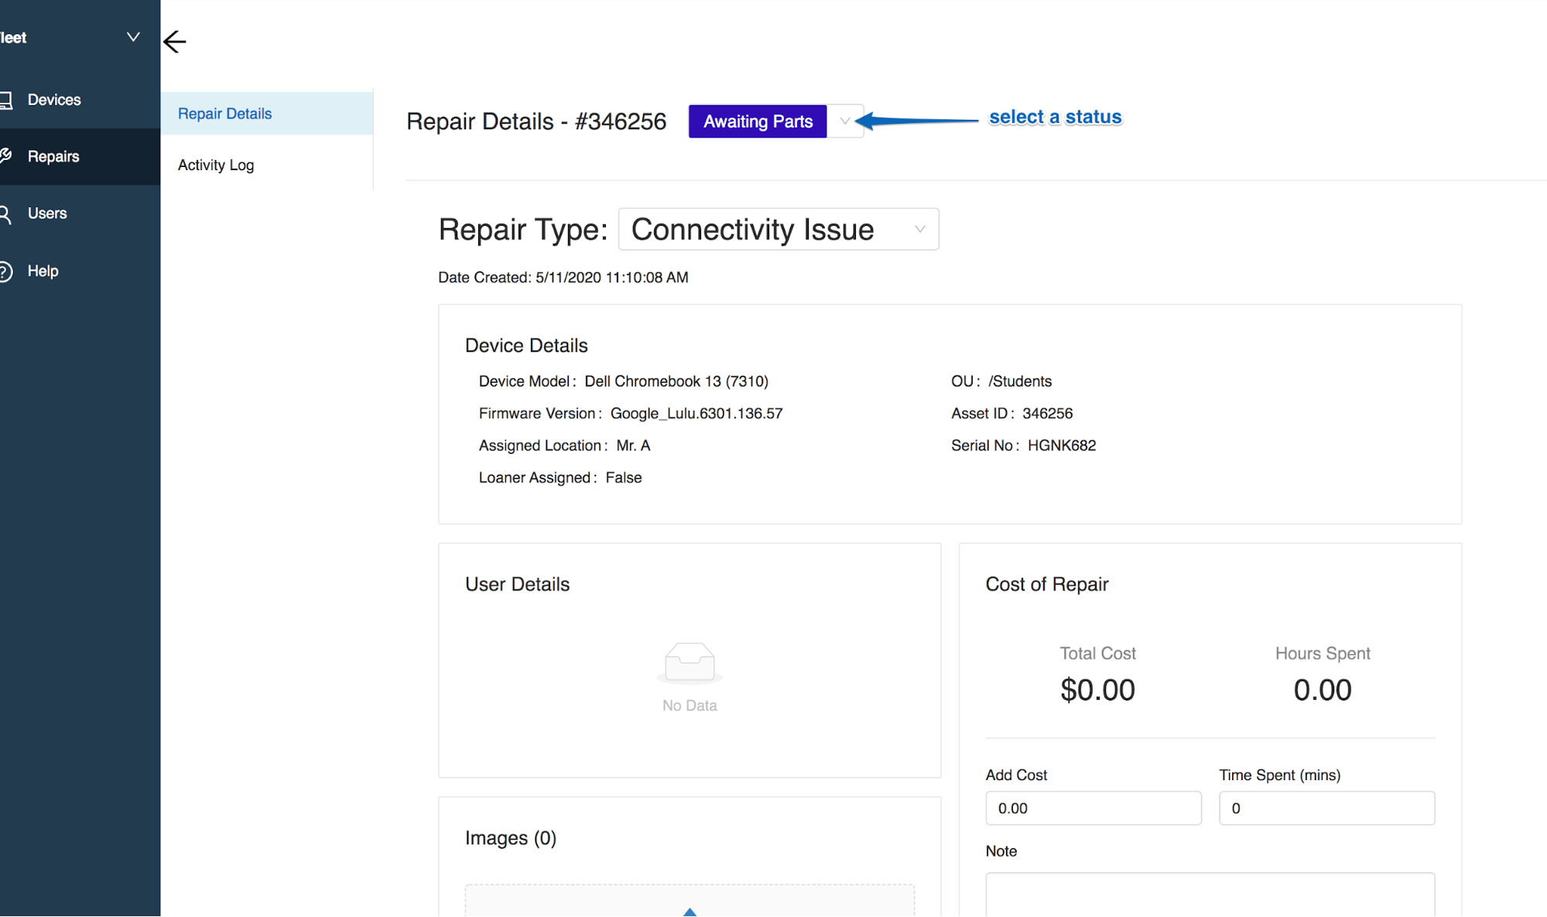The width and height of the screenshot is (1547, 917).
Task: Click the OU /Students value
Action: 1020,381
